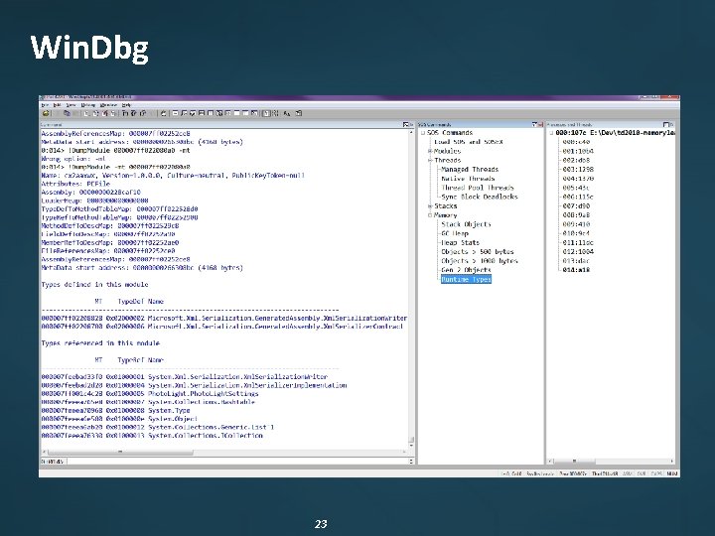This screenshot has height=536, width=715.
Task: Select thread 003:1298 in thread list
Action: (578, 169)
